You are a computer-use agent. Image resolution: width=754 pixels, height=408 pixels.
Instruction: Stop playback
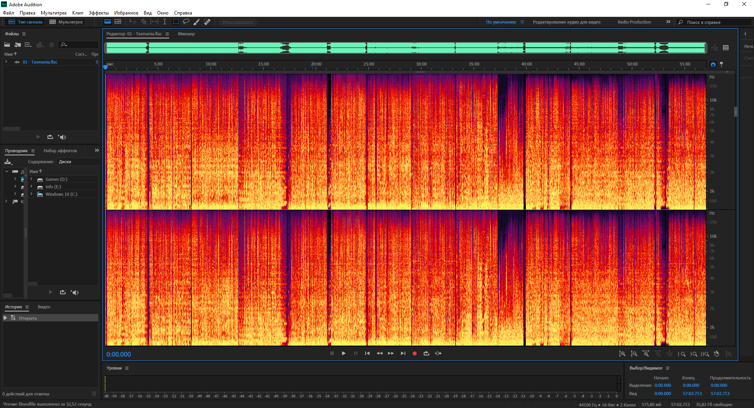click(x=332, y=353)
